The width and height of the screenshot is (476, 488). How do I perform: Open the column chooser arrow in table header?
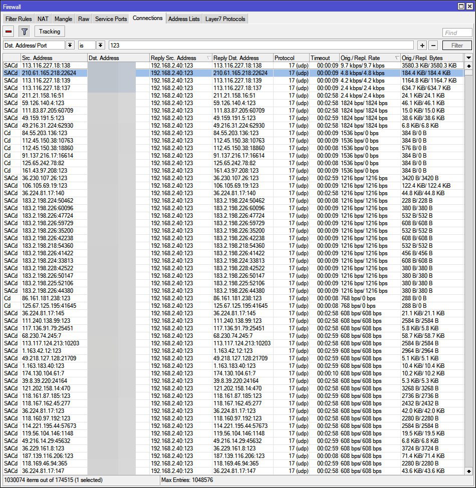tap(468, 58)
